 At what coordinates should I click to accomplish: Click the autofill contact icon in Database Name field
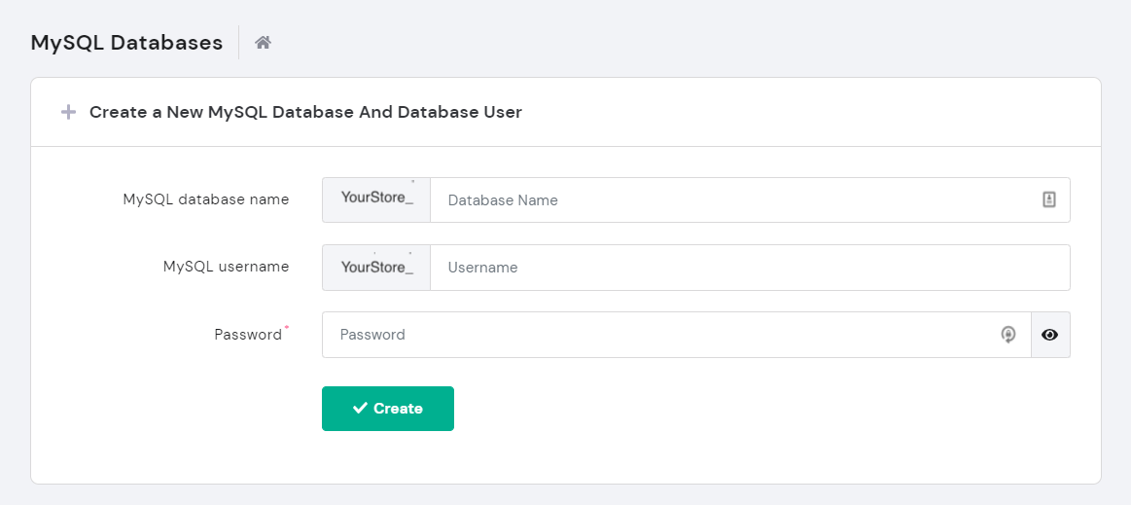[x=1049, y=199]
